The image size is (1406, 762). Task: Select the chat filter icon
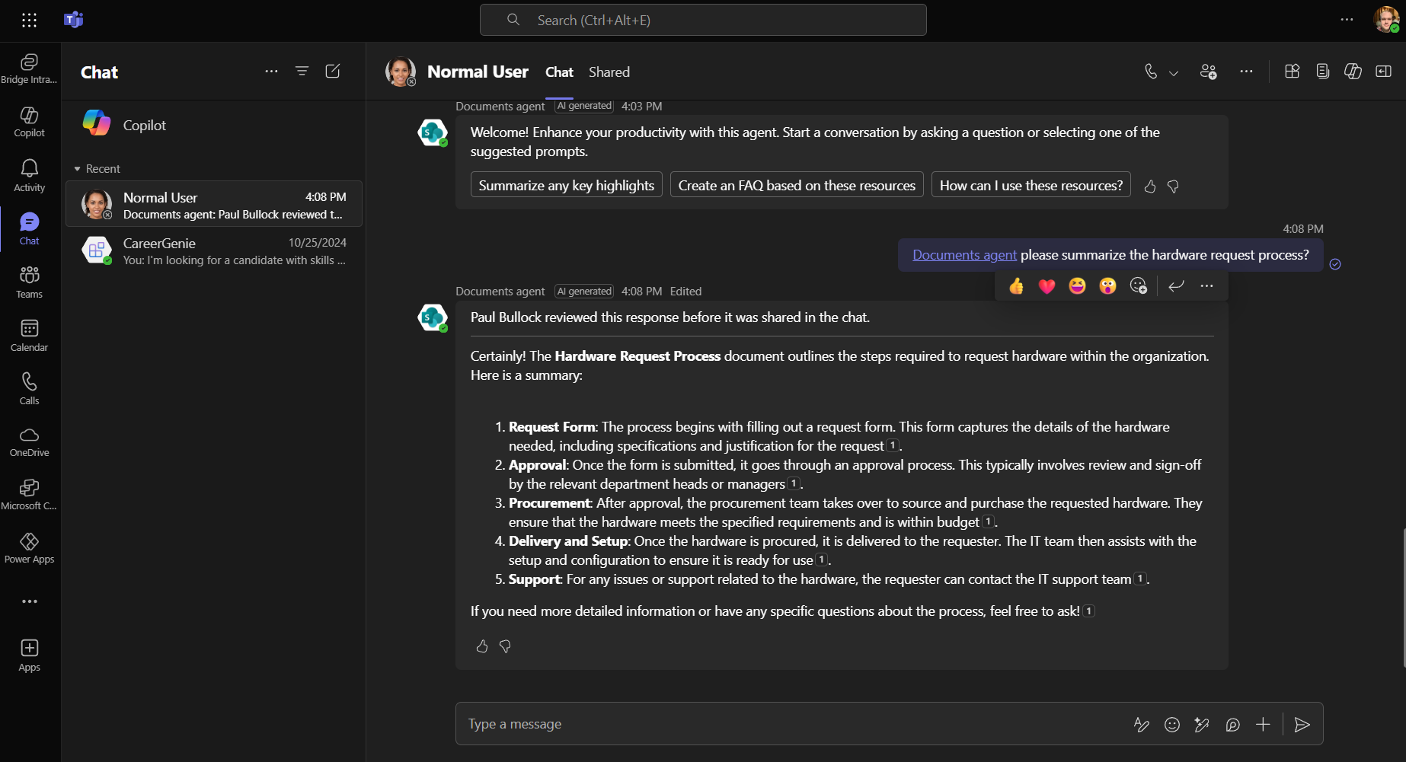coord(302,71)
